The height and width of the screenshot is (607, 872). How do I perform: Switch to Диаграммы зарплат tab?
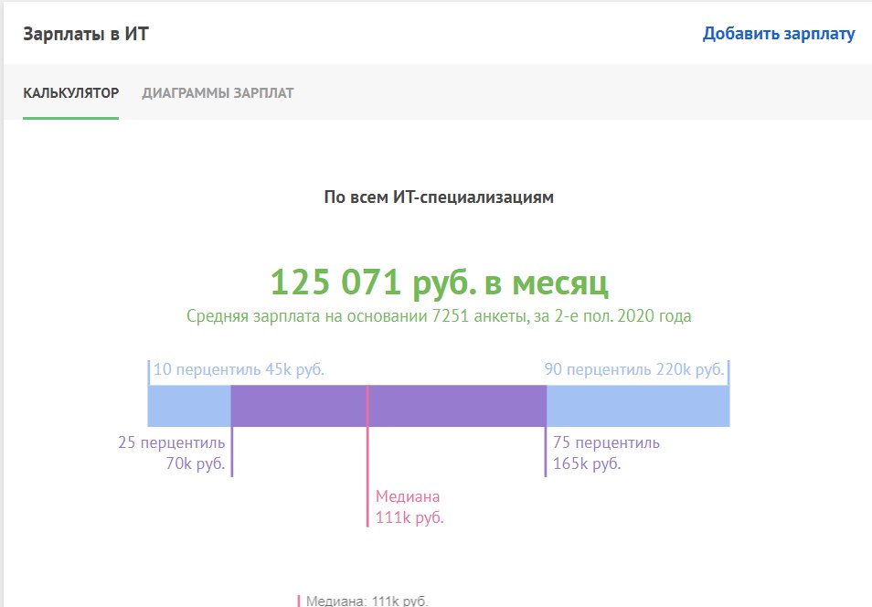pos(218,92)
